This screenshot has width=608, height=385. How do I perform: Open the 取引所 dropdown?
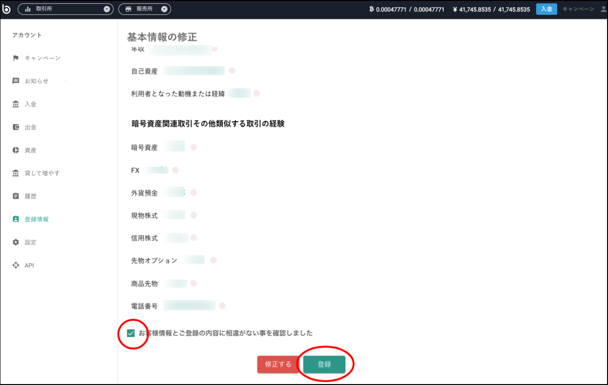click(x=66, y=9)
